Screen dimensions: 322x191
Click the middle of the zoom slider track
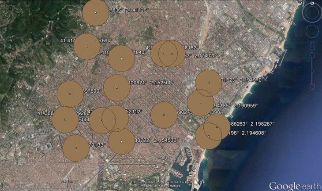pos(312,75)
